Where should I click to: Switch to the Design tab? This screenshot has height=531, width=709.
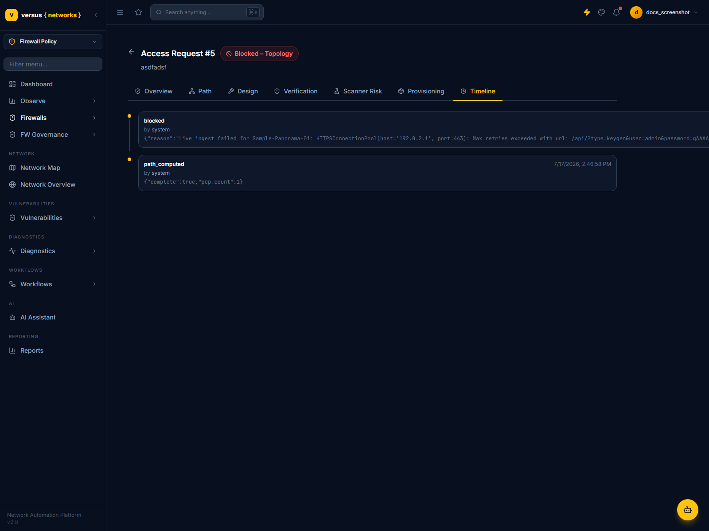pos(243,91)
